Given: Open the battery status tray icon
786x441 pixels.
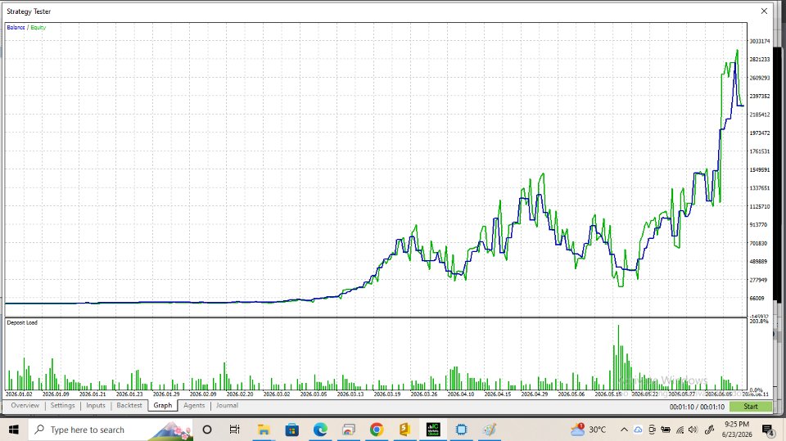Looking at the screenshot, I should 666,430.
